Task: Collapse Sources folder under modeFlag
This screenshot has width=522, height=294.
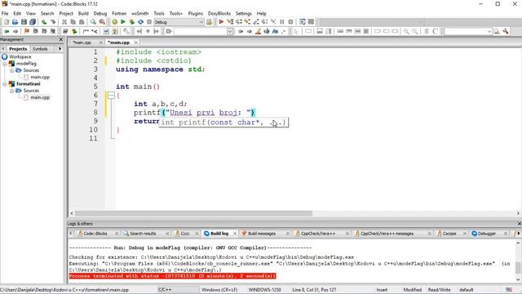Action: (x=12, y=70)
